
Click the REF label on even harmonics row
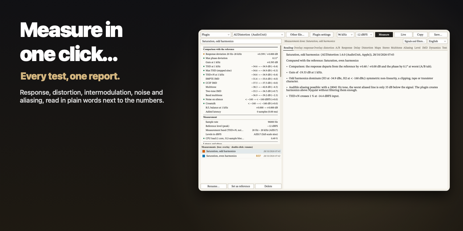pyautogui.click(x=258, y=156)
